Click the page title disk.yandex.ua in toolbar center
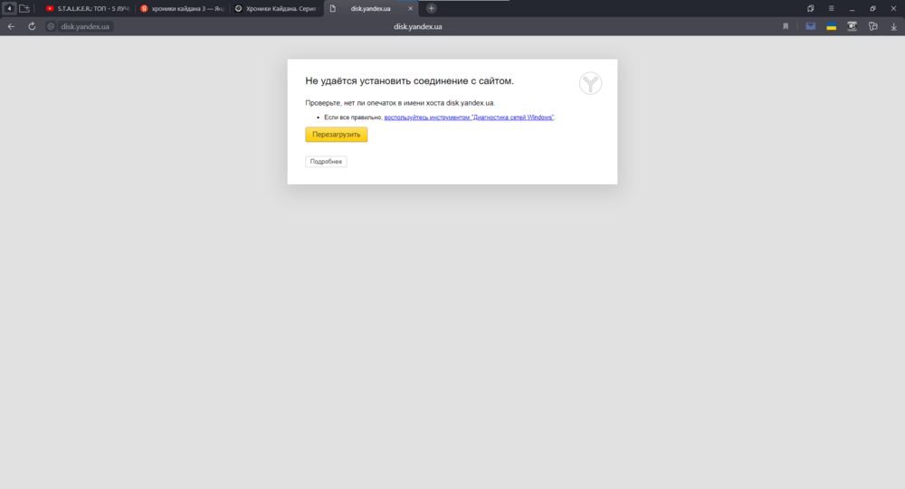 (418, 26)
